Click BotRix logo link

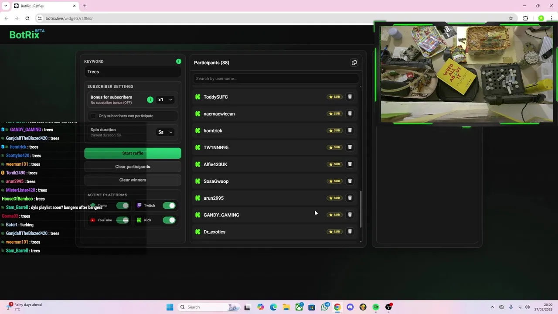[x=27, y=34]
